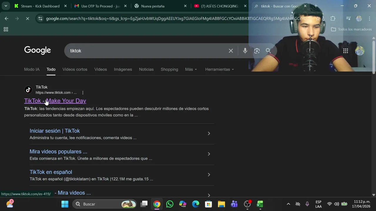Open the Google apps grid
The width and height of the screenshot is (376, 211).
click(345, 51)
